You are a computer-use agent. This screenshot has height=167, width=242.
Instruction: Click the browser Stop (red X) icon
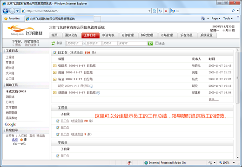point(166,11)
